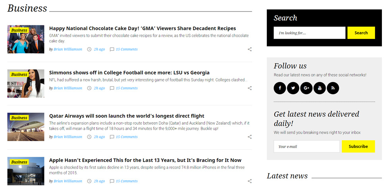Click comment bubble icon on Qatar Airways article
The width and height of the screenshot is (389, 187).
pos(112,137)
